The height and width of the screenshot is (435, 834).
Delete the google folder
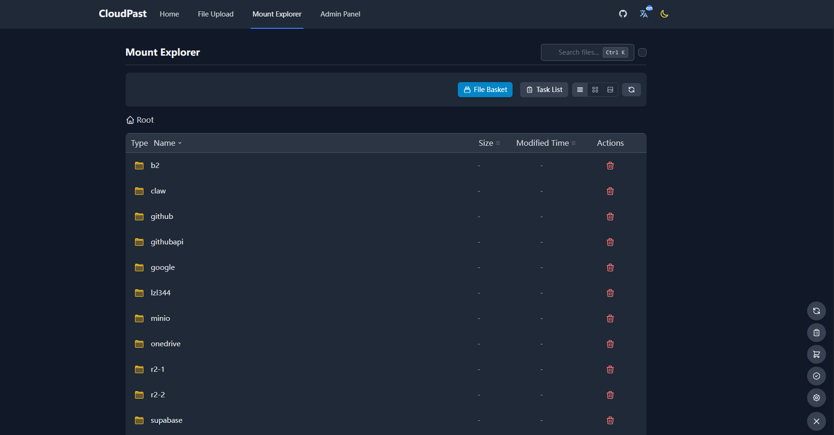(610, 268)
